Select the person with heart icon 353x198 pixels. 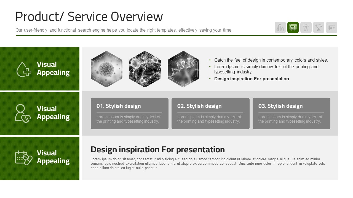click(x=23, y=113)
